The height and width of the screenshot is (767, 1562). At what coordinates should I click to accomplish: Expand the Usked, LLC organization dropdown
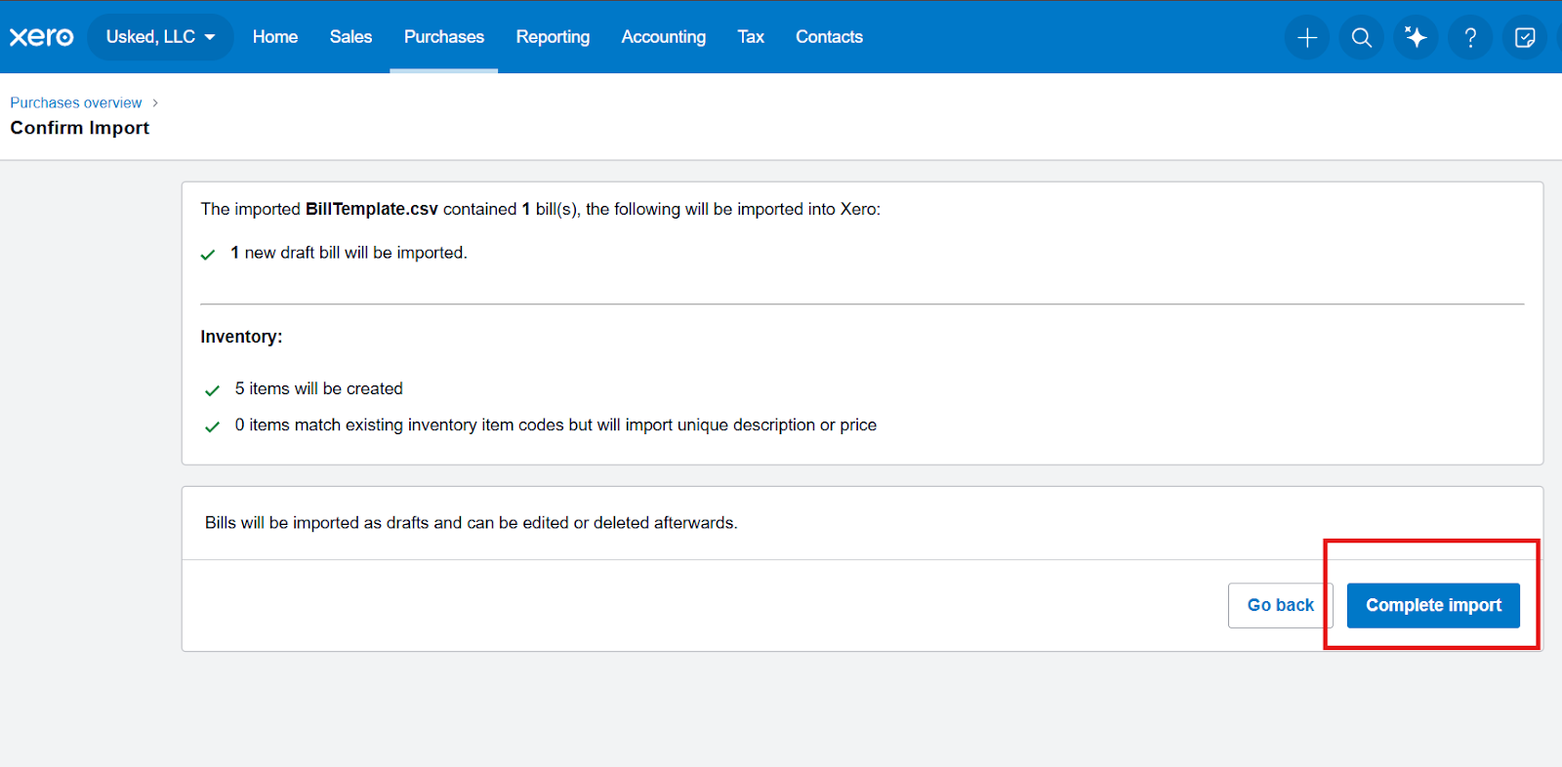(160, 37)
